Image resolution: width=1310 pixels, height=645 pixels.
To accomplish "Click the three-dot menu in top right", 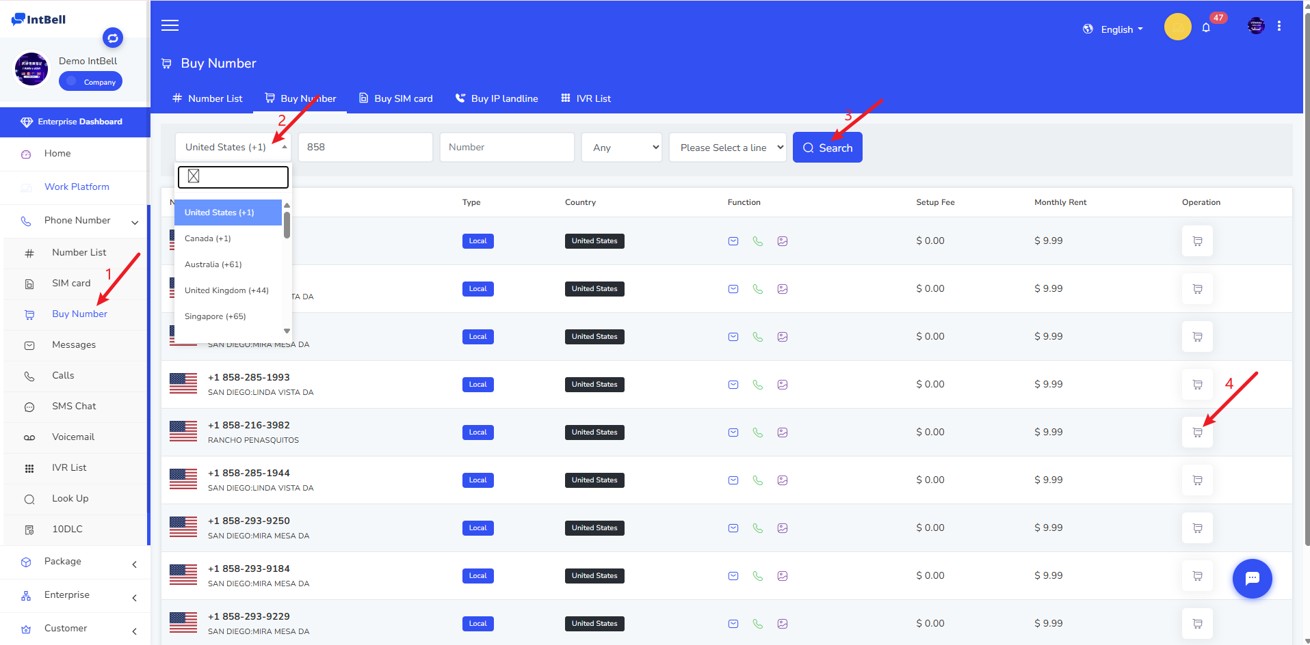I will click(x=1279, y=26).
